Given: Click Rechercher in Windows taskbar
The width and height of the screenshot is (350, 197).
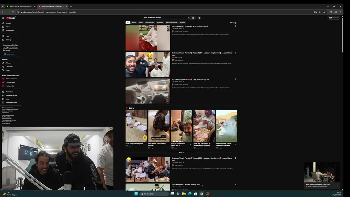Looking at the screenshot, I should (154, 194).
